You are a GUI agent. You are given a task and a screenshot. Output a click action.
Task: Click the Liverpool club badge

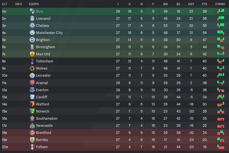click(32, 18)
